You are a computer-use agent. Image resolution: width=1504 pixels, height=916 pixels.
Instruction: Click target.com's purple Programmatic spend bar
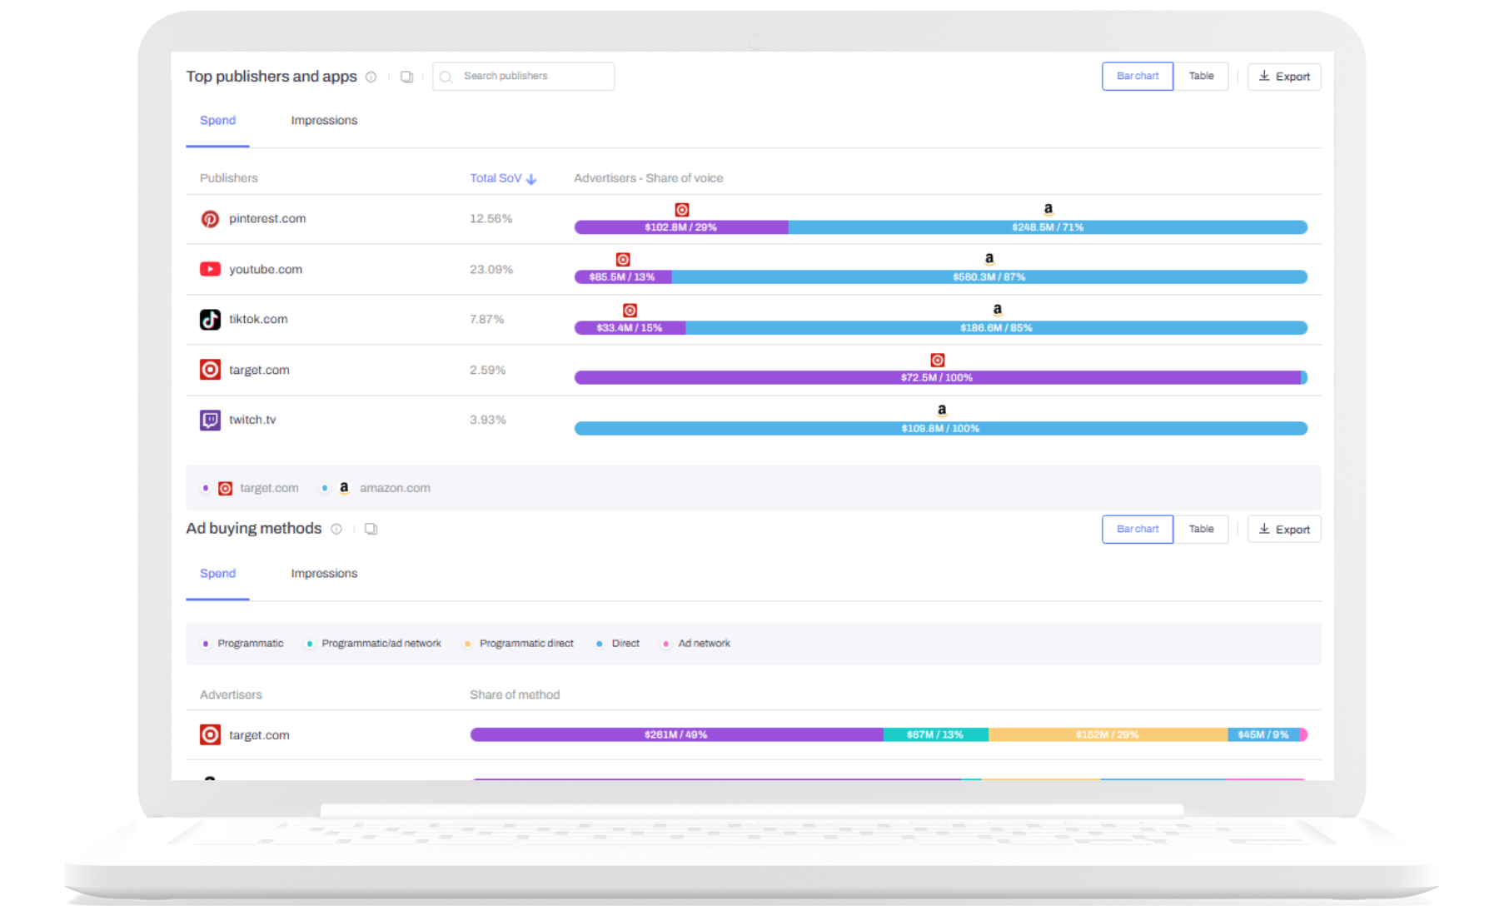(675, 734)
